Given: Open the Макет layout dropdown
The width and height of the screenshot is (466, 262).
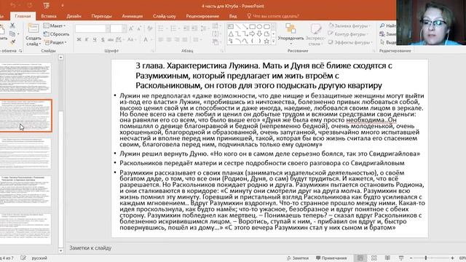Looking at the screenshot, I should [x=55, y=26].
